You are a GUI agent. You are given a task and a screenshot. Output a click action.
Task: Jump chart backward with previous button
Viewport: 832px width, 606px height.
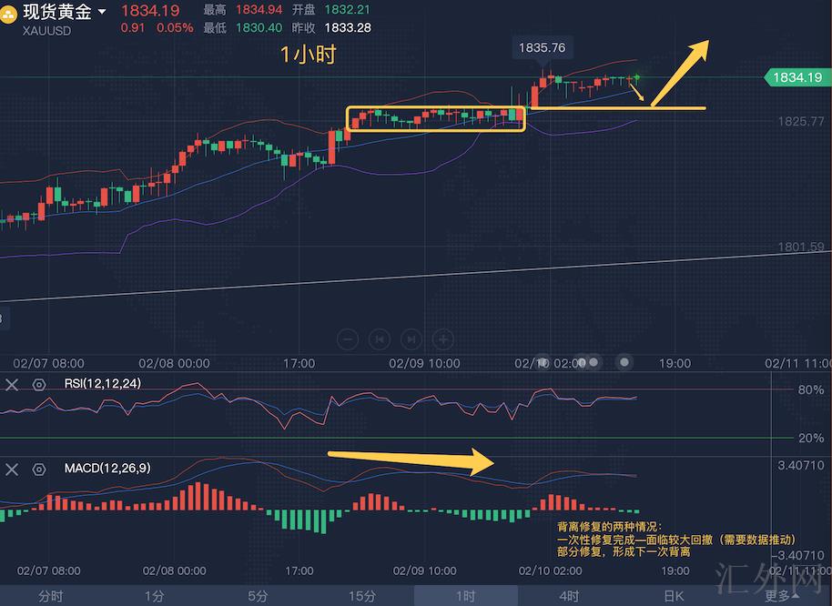pos(380,338)
